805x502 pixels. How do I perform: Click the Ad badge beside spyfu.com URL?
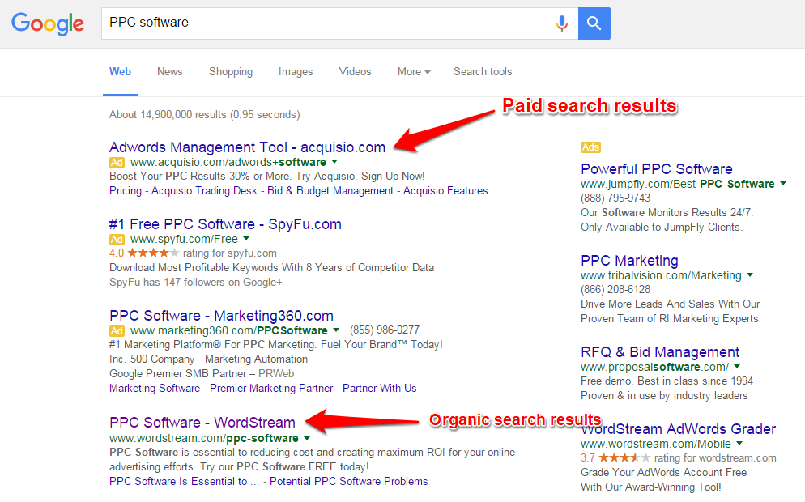[x=117, y=240]
